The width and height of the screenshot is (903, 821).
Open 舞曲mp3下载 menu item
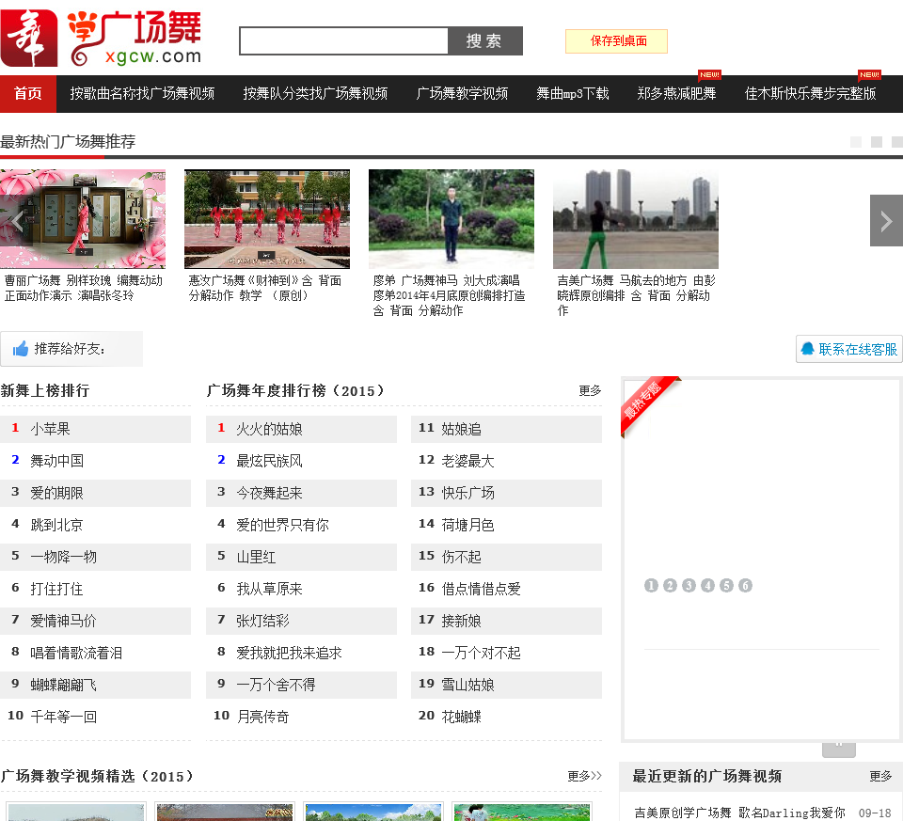tap(573, 93)
